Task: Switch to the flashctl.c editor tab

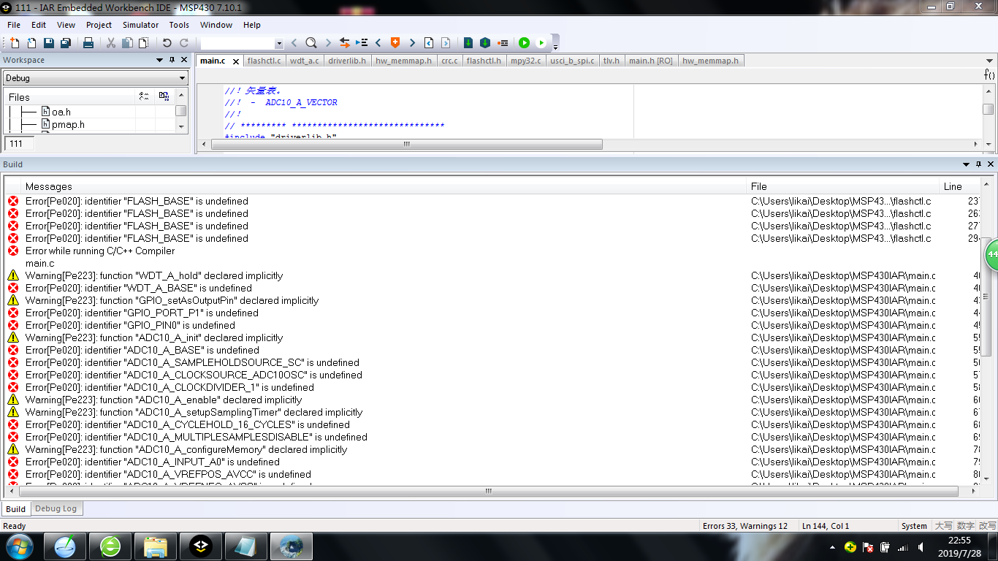Action: [264, 61]
